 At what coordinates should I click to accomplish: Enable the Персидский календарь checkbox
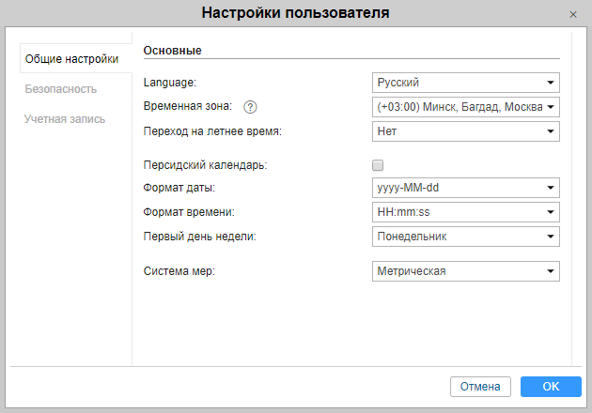tap(378, 165)
